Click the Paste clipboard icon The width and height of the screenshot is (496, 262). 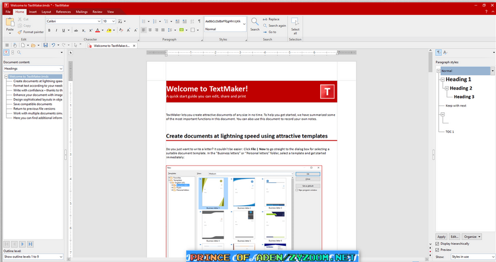[10, 22]
